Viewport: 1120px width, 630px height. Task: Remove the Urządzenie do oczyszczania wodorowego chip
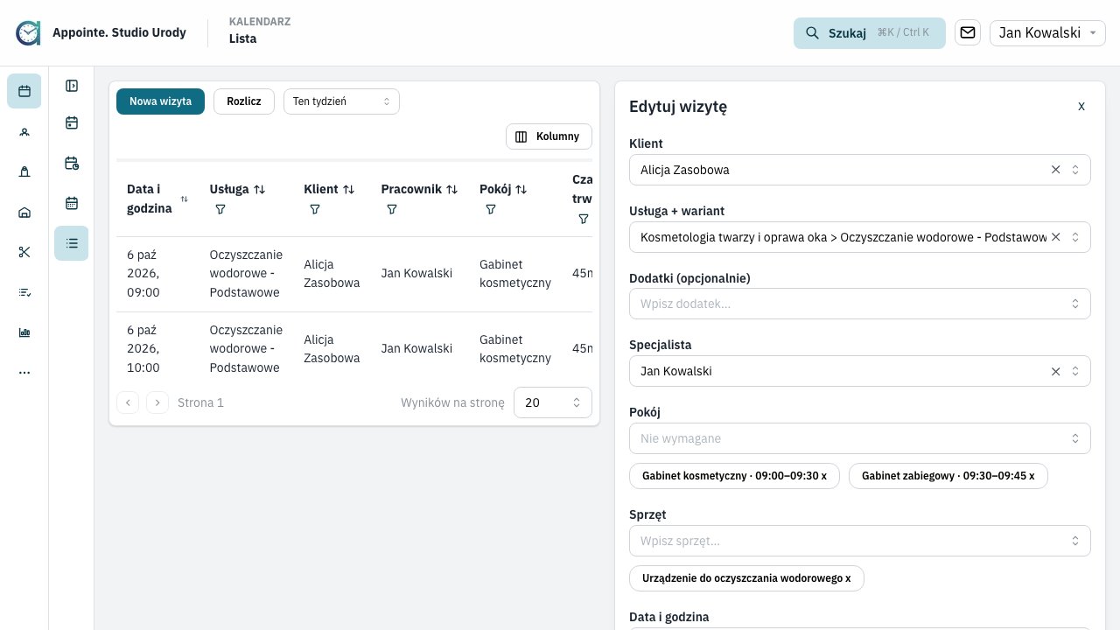click(x=848, y=578)
